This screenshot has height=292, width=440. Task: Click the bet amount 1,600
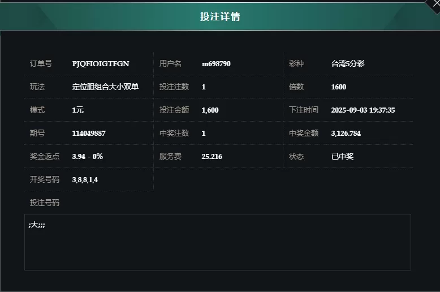(x=210, y=110)
